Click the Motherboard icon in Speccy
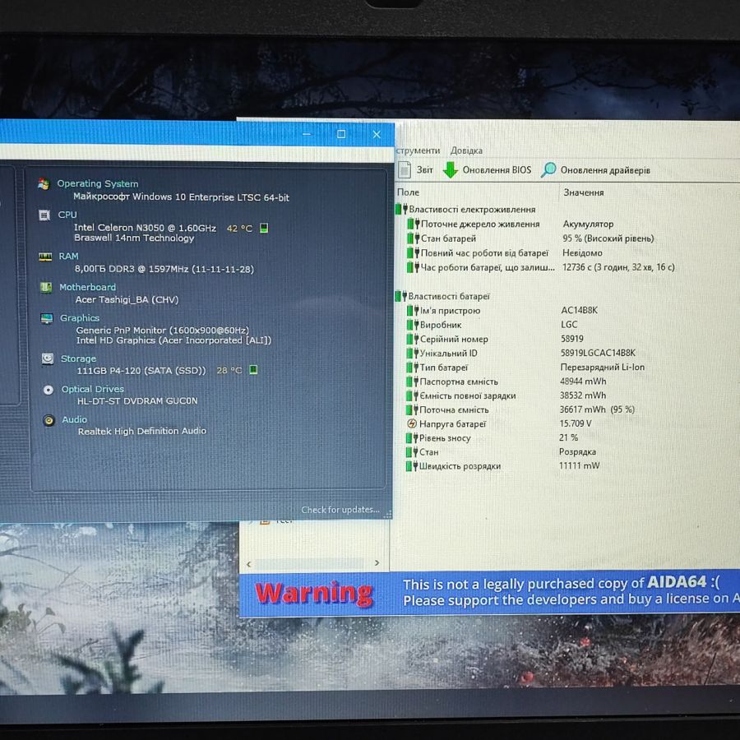Viewport: 740px width, 740px height. pos(46,287)
